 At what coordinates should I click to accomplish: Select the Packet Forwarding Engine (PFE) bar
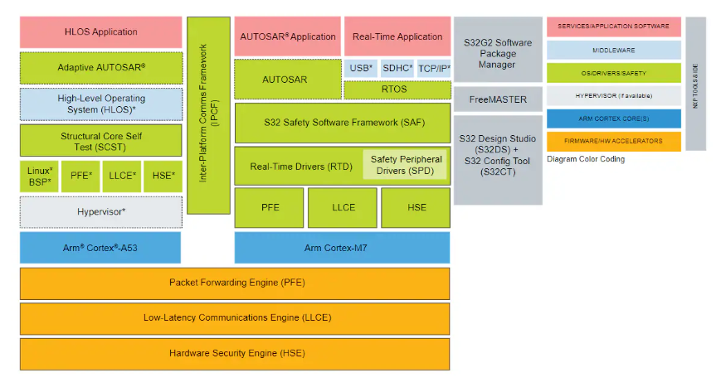[x=235, y=283]
